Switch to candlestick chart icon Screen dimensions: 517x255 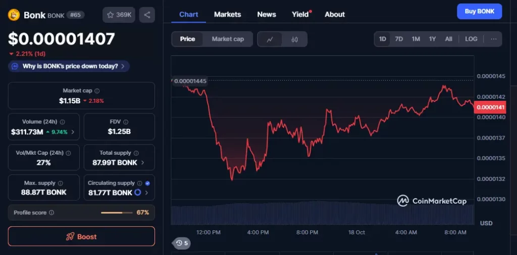point(294,39)
